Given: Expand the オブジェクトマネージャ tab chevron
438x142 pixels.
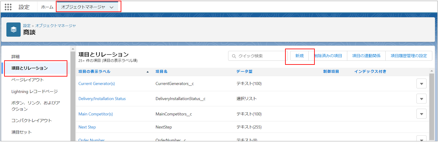Looking at the screenshot, I should pyautogui.click(x=111, y=7).
